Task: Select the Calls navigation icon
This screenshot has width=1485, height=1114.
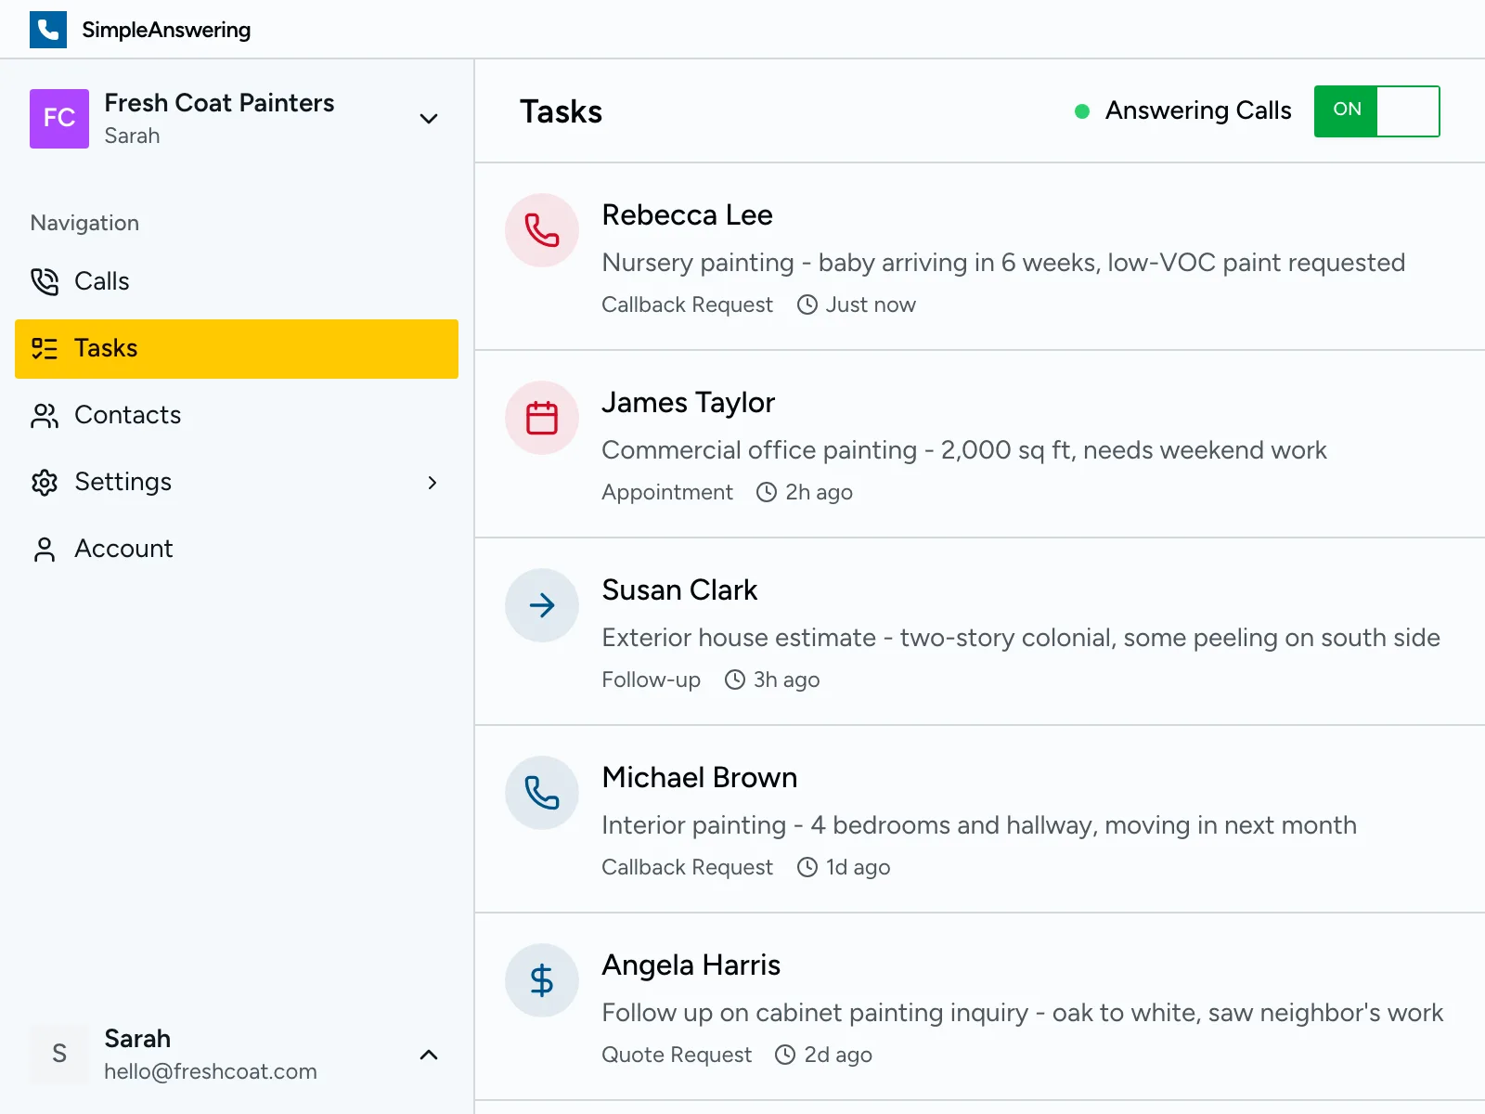Action: pyautogui.click(x=44, y=281)
